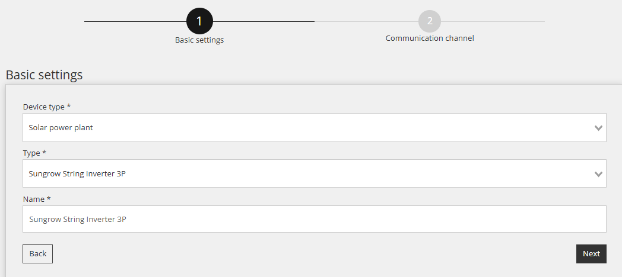Click the grey progress line left of step 2
The image size is (622, 277).
pos(366,21)
